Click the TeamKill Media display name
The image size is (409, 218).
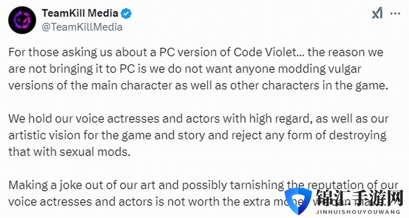(80, 13)
